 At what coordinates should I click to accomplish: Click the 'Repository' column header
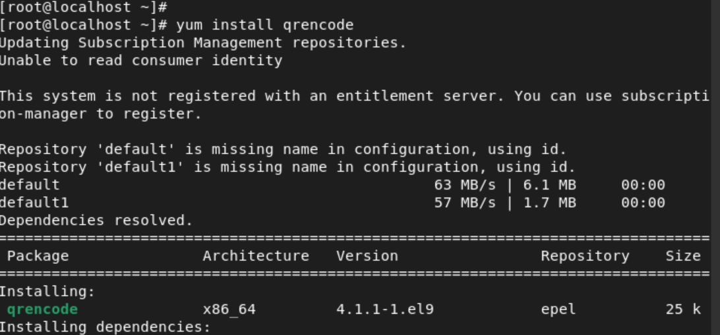tap(585, 256)
